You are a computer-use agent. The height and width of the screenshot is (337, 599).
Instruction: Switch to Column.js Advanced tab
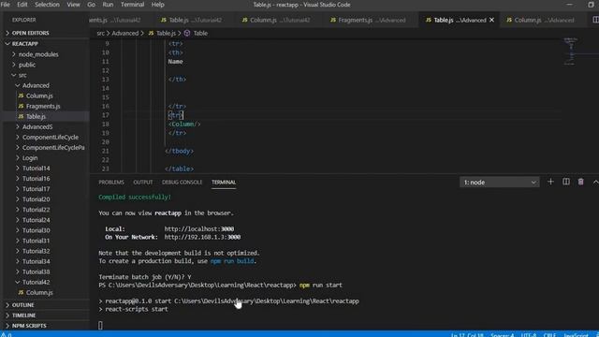(540, 20)
